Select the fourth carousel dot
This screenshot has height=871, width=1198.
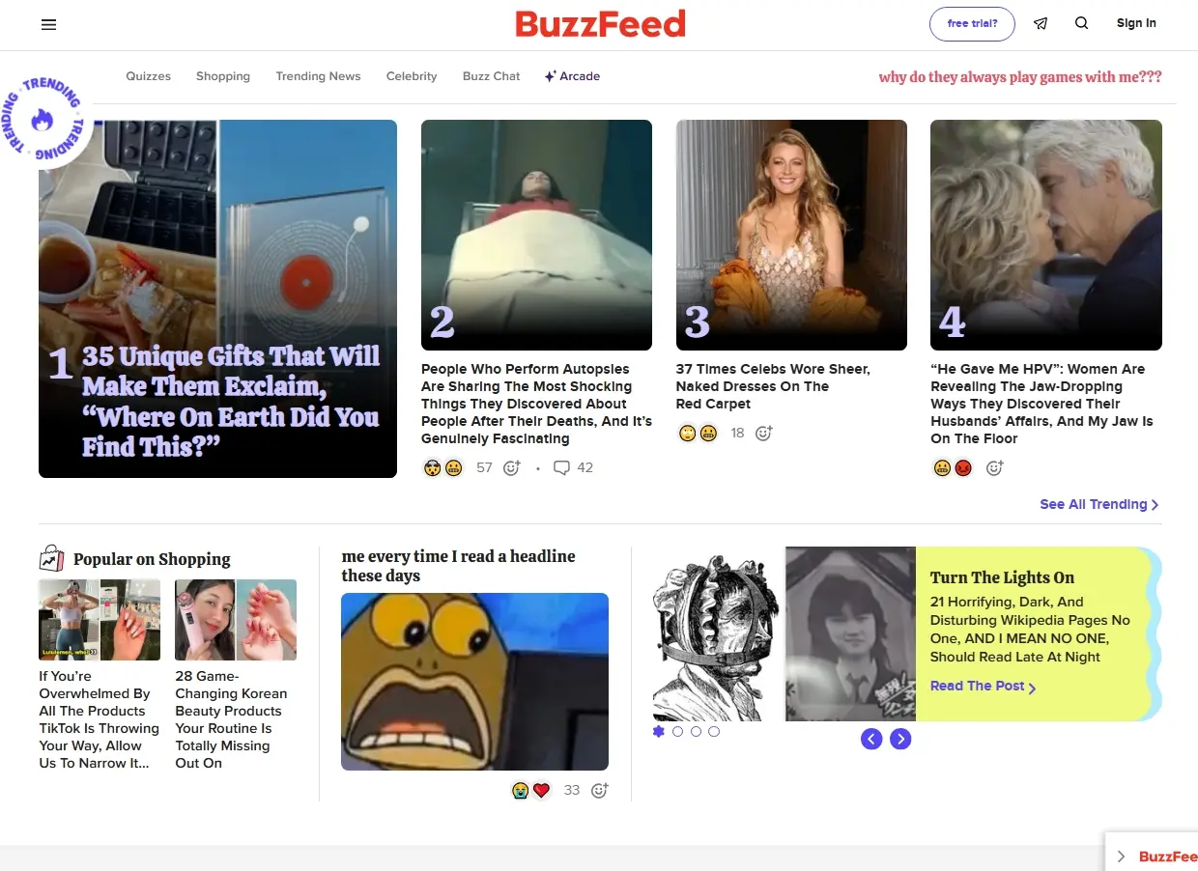[x=714, y=732]
